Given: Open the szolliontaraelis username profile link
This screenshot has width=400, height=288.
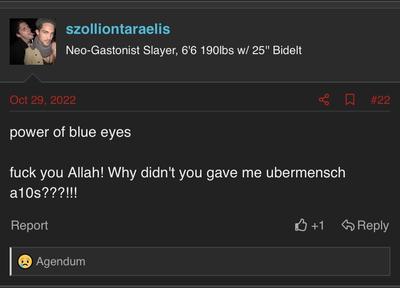Looking at the screenshot, I should coord(118,29).
